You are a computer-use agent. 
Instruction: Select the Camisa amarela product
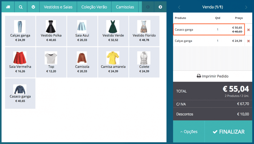tap(113, 62)
